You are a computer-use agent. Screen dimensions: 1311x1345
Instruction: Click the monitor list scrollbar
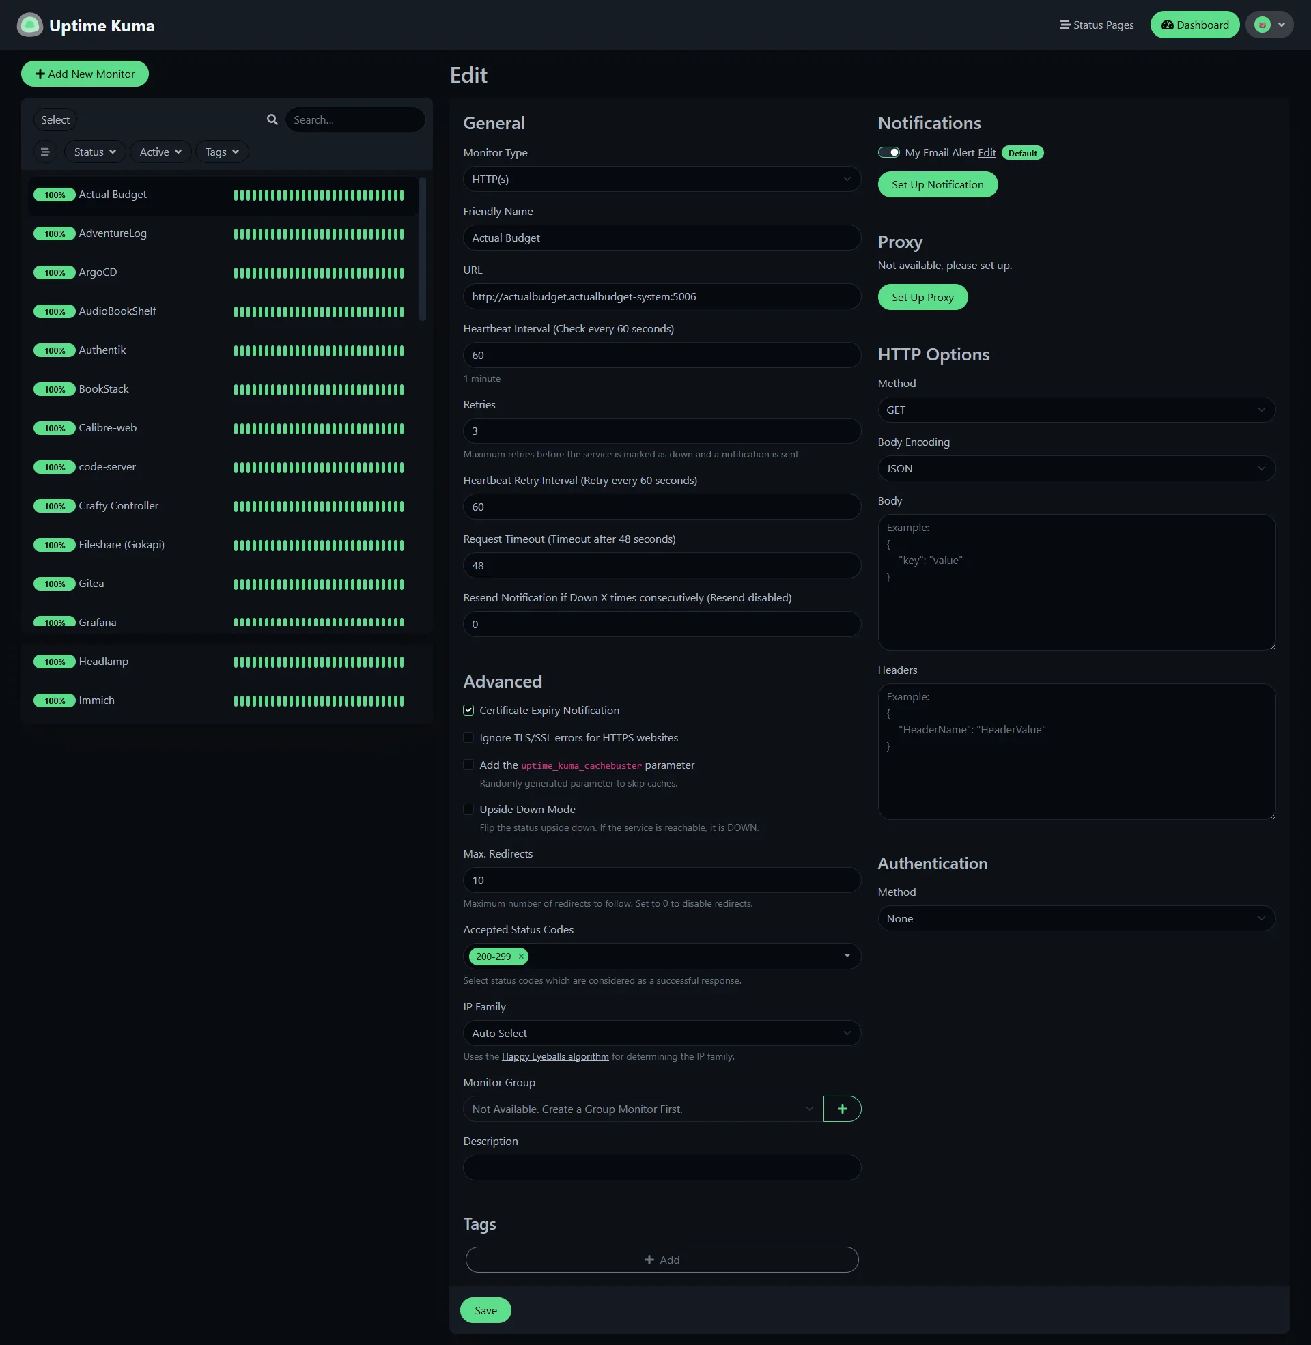[423, 249]
